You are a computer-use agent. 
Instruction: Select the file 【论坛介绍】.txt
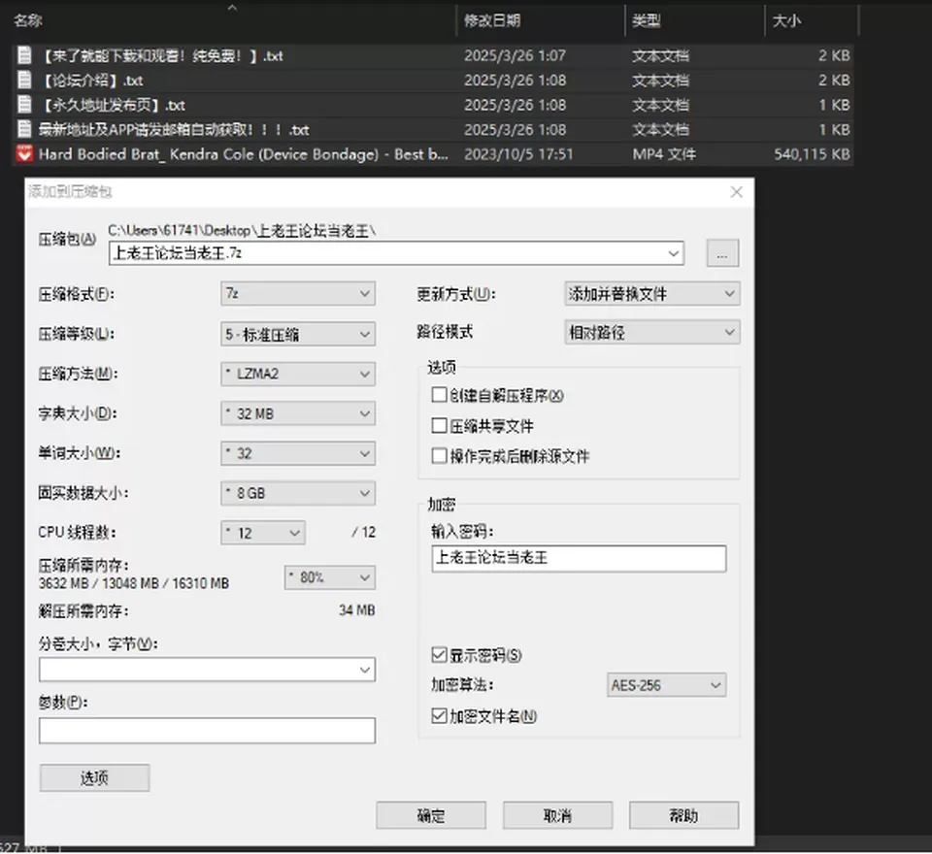pos(91,81)
